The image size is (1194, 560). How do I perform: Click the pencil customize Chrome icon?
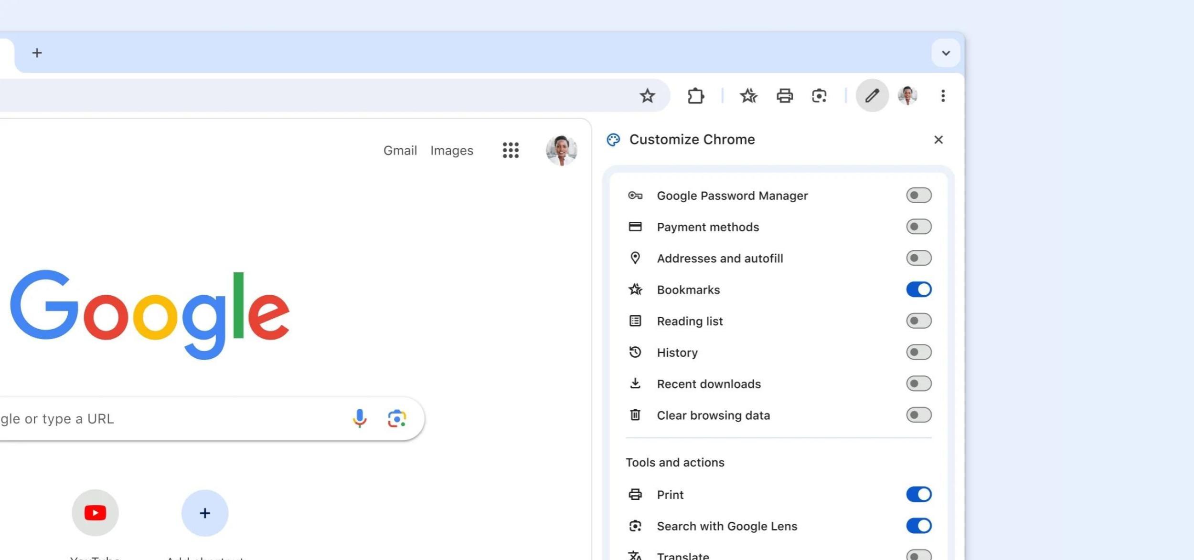[872, 95]
